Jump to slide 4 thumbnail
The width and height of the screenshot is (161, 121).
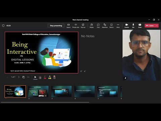(x=85, y=91)
